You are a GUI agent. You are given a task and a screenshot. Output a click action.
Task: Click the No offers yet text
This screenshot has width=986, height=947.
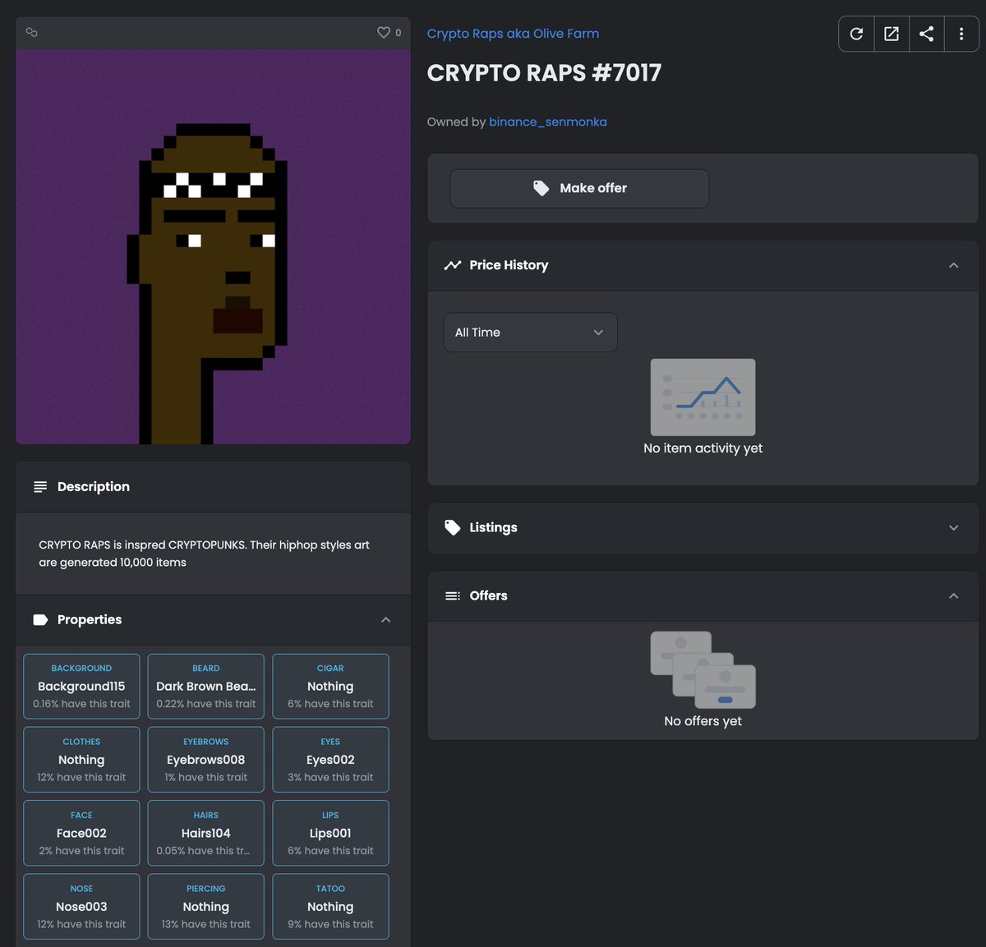(703, 721)
